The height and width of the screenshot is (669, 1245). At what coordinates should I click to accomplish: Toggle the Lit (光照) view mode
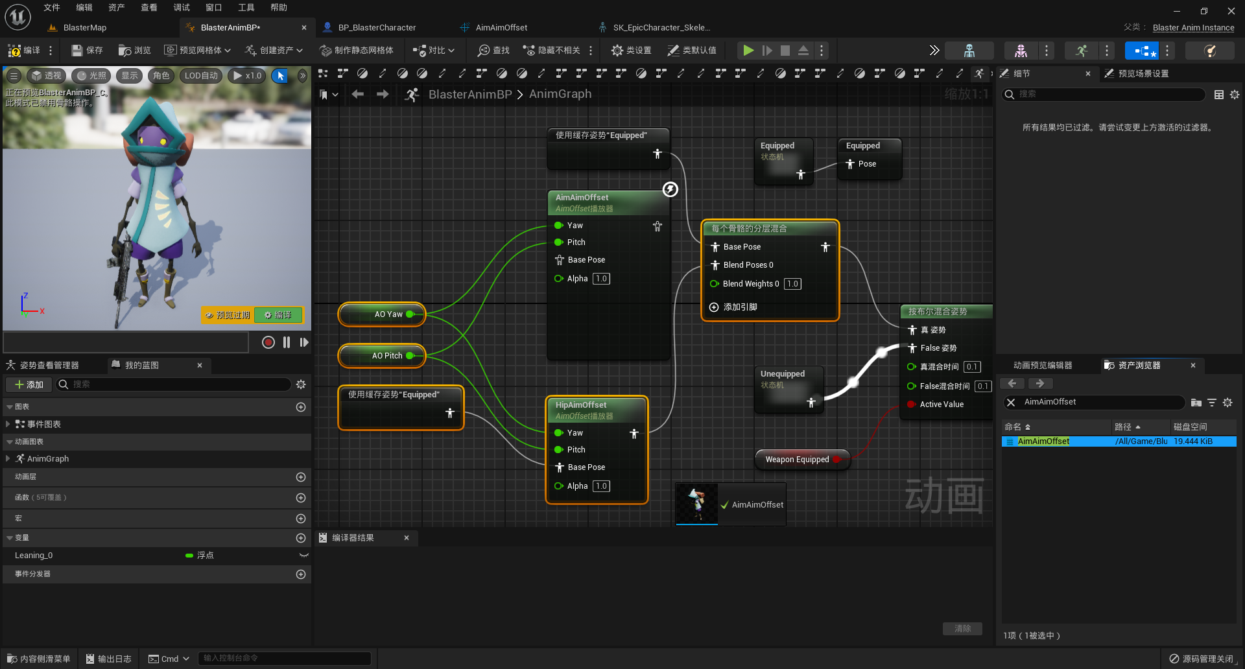(91, 76)
